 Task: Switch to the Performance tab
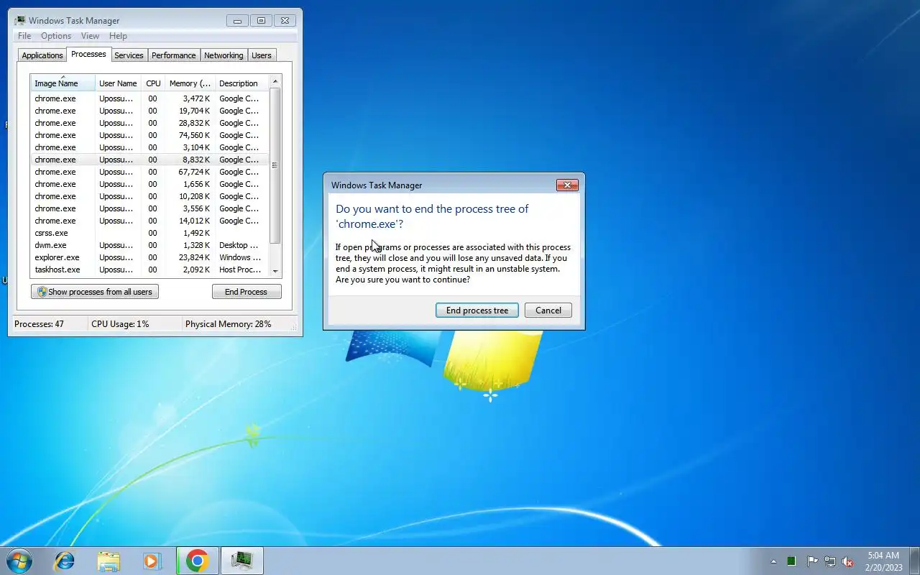point(173,55)
